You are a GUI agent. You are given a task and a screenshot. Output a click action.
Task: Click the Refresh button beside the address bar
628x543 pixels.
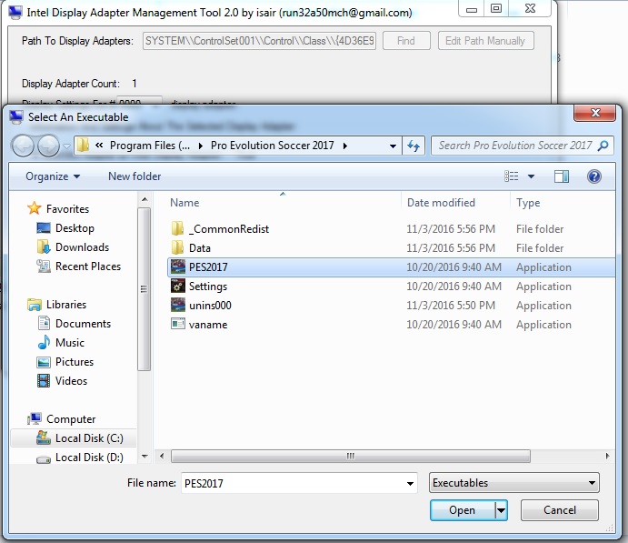(x=414, y=146)
